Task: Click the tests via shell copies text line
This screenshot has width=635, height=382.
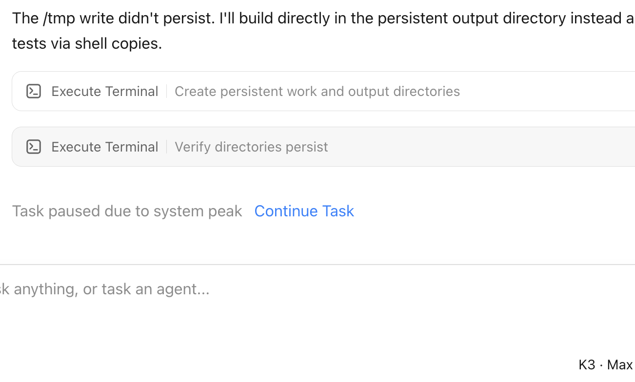Action: pos(87,43)
